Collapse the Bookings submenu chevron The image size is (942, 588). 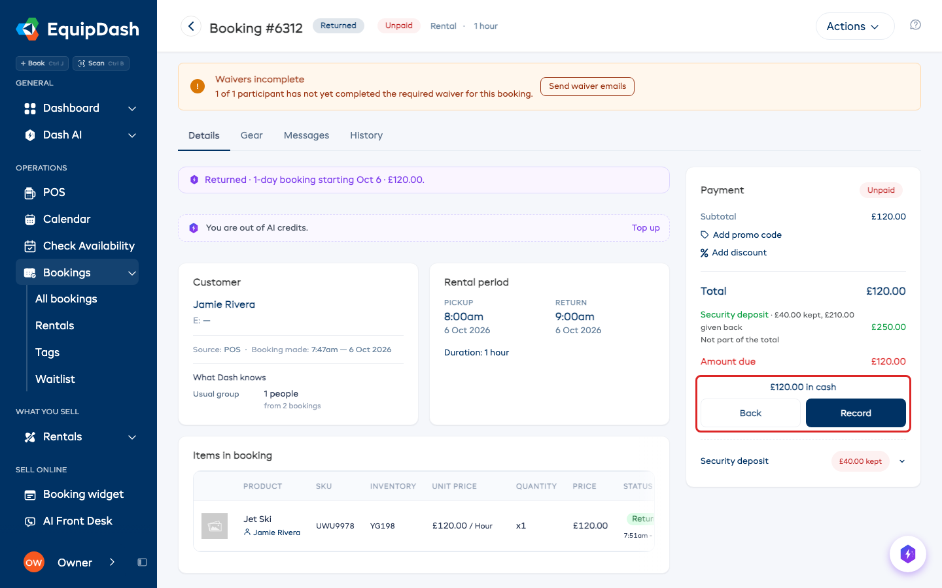click(x=132, y=273)
